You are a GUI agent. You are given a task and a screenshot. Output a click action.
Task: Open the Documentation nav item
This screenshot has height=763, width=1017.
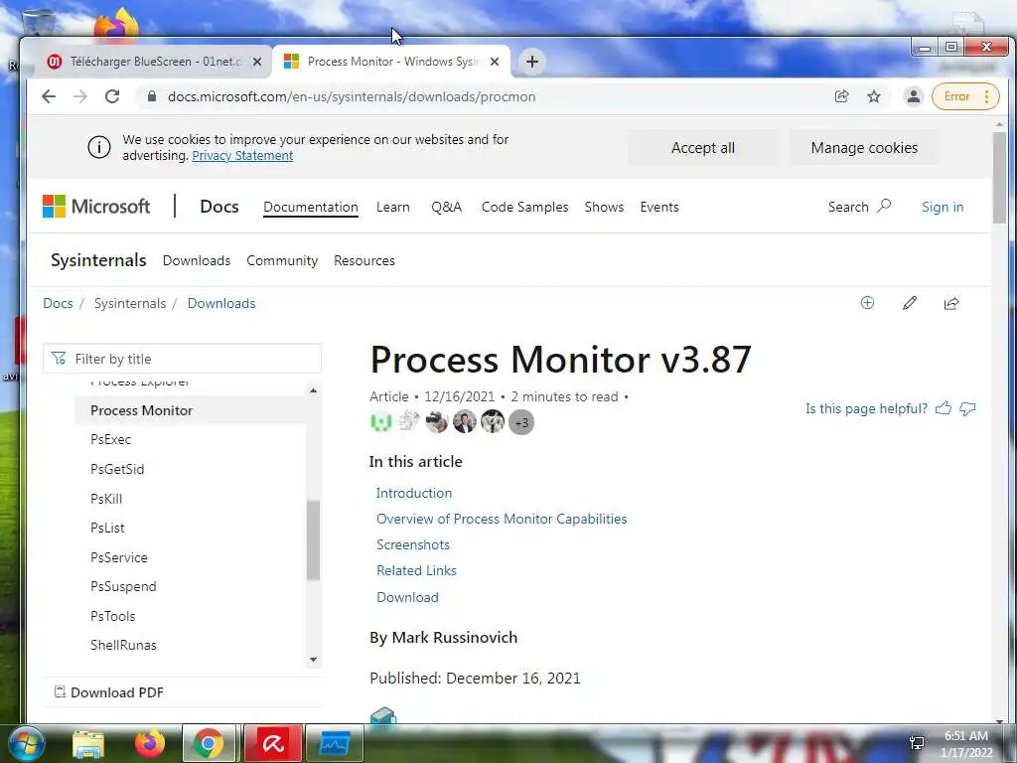(x=311, y=207)
